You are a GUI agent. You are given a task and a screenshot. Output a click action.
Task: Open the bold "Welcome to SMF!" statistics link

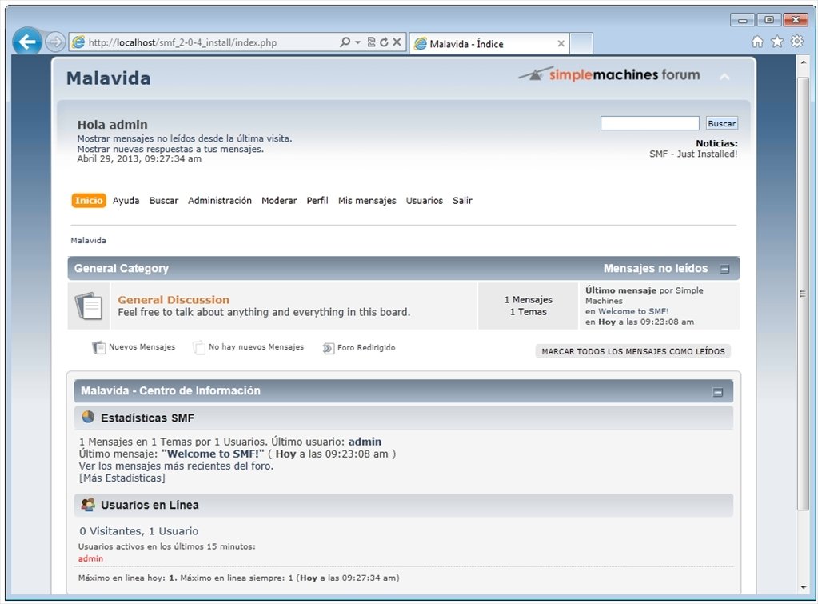click(x=213, y=454)
